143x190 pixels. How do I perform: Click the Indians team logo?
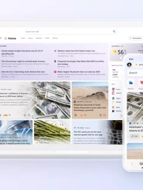tap(113, 93)
